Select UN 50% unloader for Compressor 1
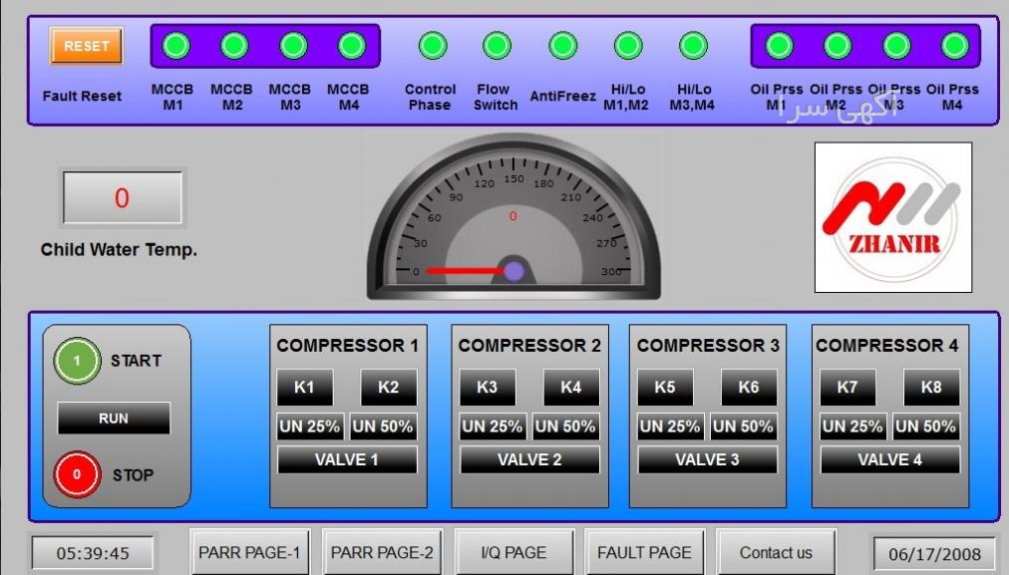 point(384,427)
